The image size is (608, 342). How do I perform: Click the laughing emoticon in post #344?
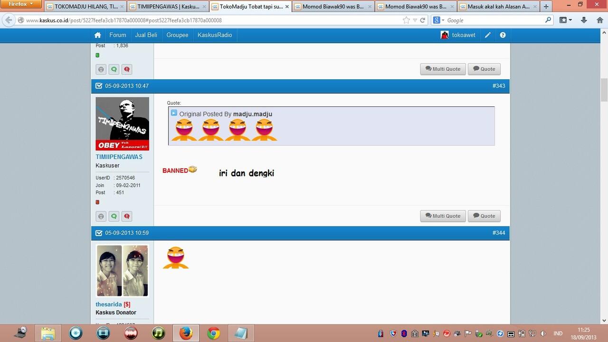click(x=176, y=257)
